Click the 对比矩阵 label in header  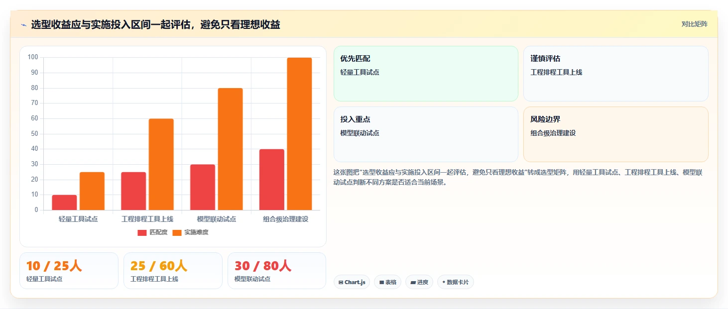tap(694, 24)
